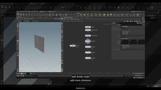Toggle Convex Polygons checkbox in parameter pane
The width and height of the screenshot is (161, 90).
[121, 26]
